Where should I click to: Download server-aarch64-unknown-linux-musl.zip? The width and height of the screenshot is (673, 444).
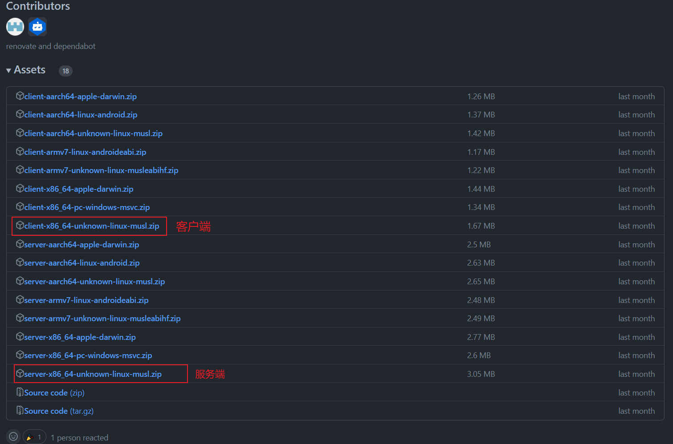(x=94, y=282)
